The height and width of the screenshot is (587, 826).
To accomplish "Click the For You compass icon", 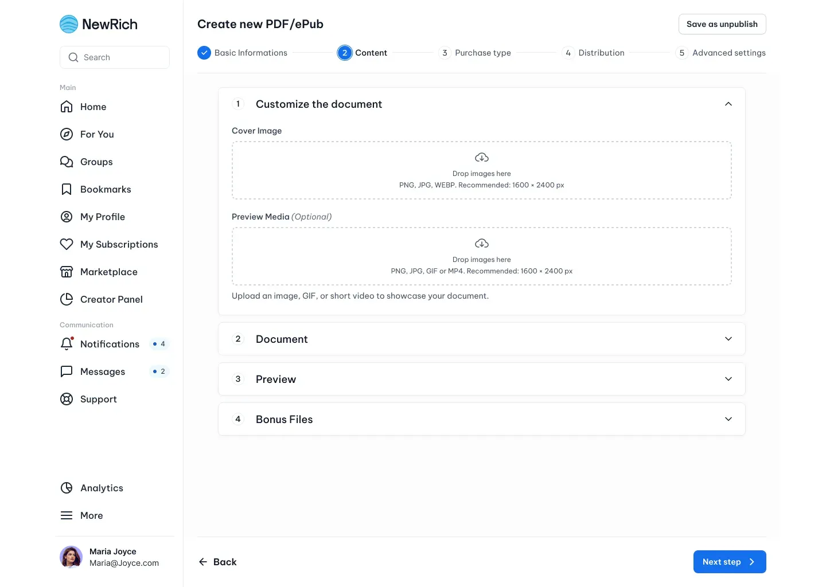I will click(x=67, y=134).
